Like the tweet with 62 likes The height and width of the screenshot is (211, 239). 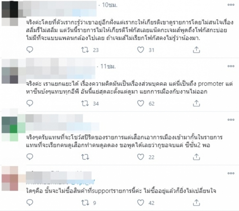[140, 103]
